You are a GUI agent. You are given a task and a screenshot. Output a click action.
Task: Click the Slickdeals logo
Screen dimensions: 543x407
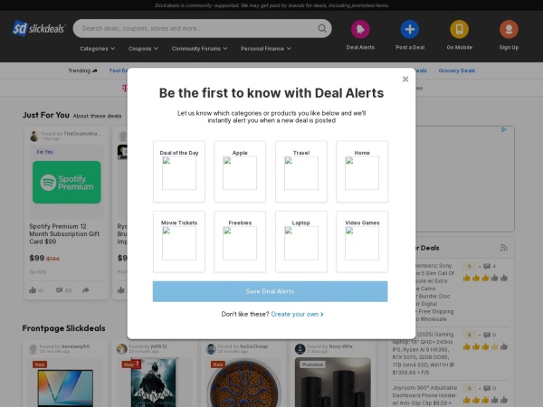pyautogui.click(x=38, y=28)
